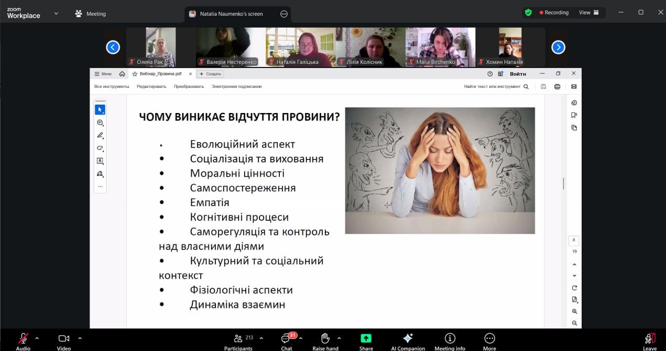Viewport: 666px width, 351px height.
Task: Open the Преобразовать menu
Action: tap(189, 86)
